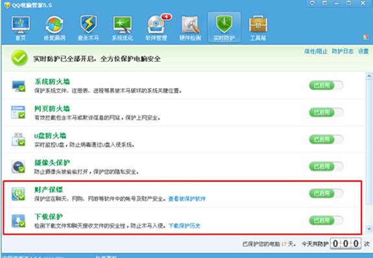Click the scrollbar down arrow
The height and width of the screenshot is (258, 373).
pos(369,229)
